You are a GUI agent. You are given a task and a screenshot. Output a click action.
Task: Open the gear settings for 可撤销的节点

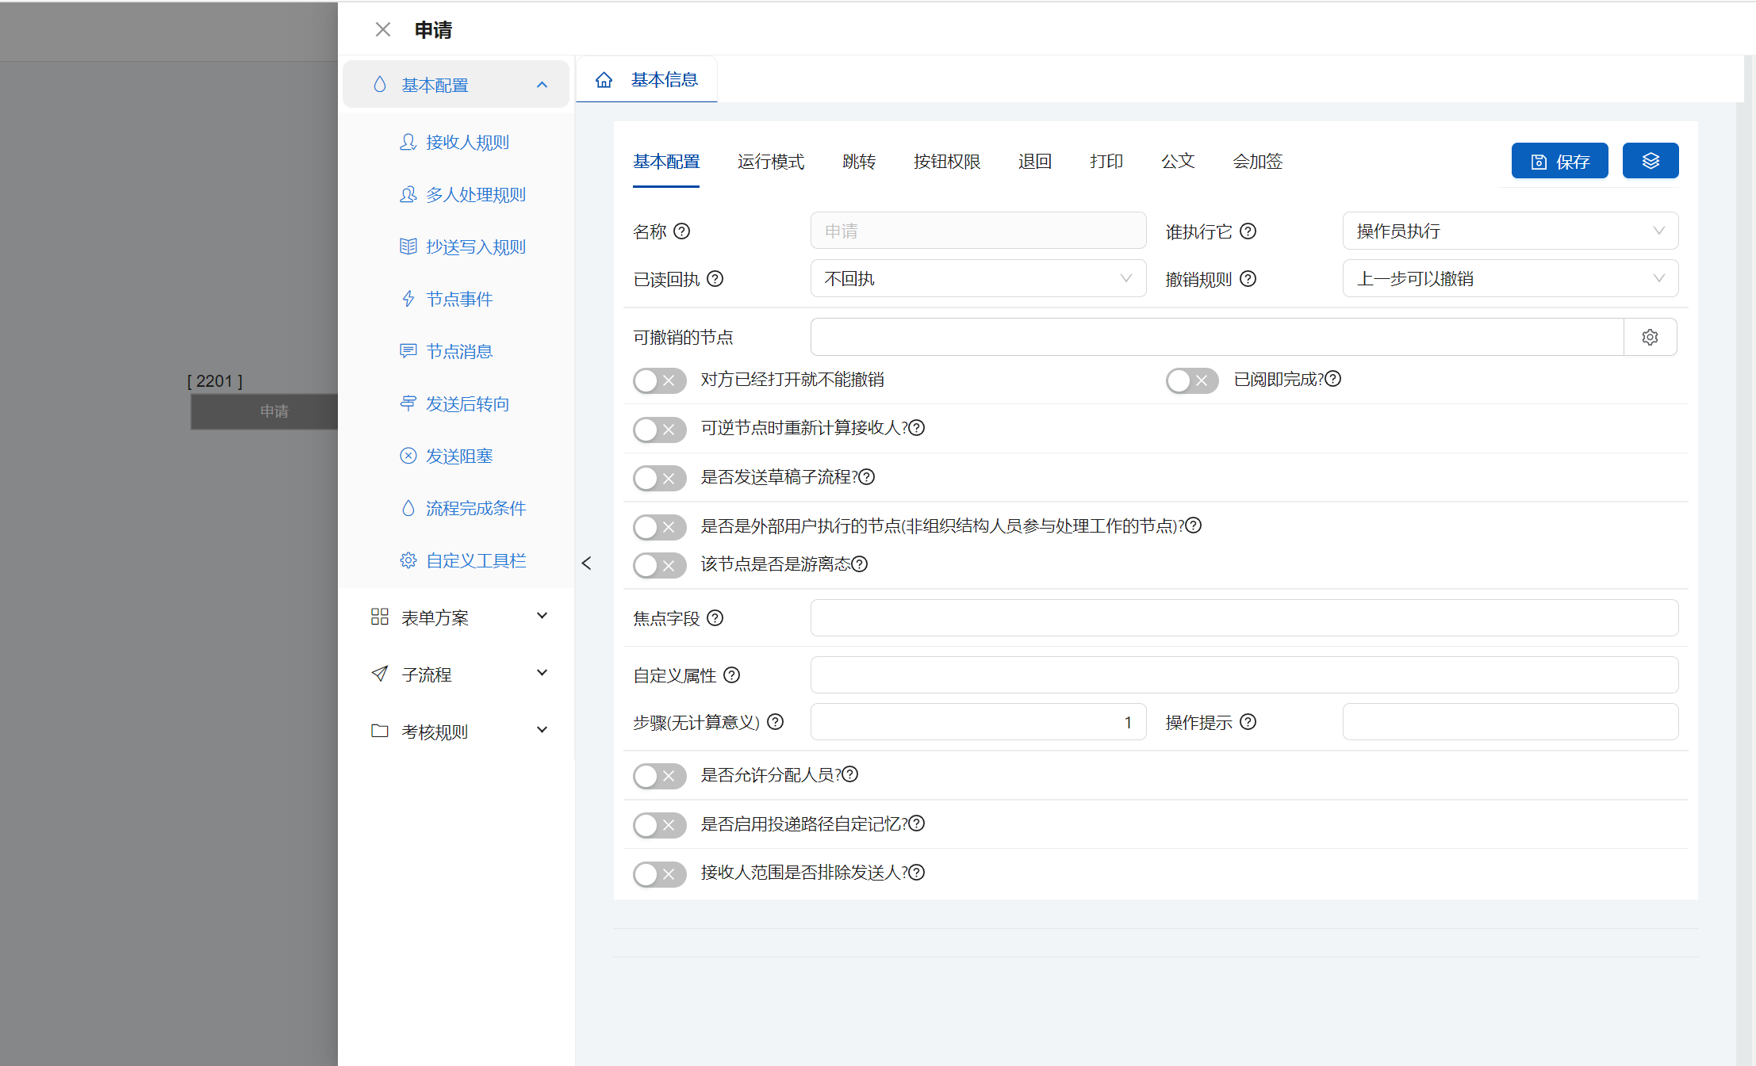1650,337
